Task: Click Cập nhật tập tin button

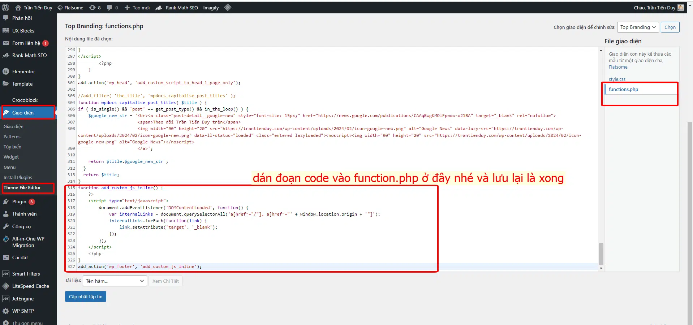Action: [x=86, y=296]
